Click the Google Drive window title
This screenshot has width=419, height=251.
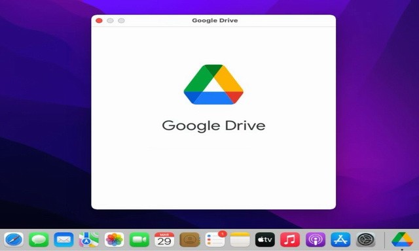(215, 20)
